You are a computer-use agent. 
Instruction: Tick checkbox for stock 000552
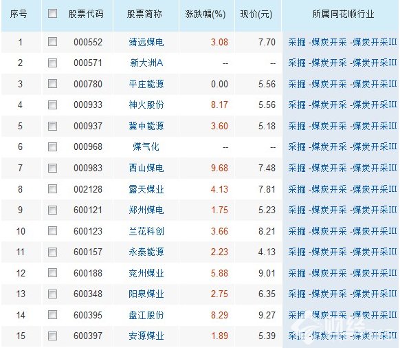point(52,42)
